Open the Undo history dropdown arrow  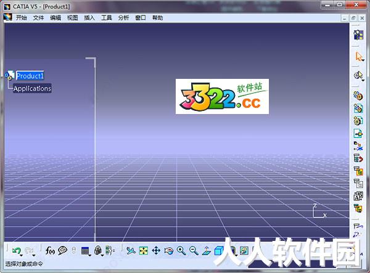click(22, 255)
